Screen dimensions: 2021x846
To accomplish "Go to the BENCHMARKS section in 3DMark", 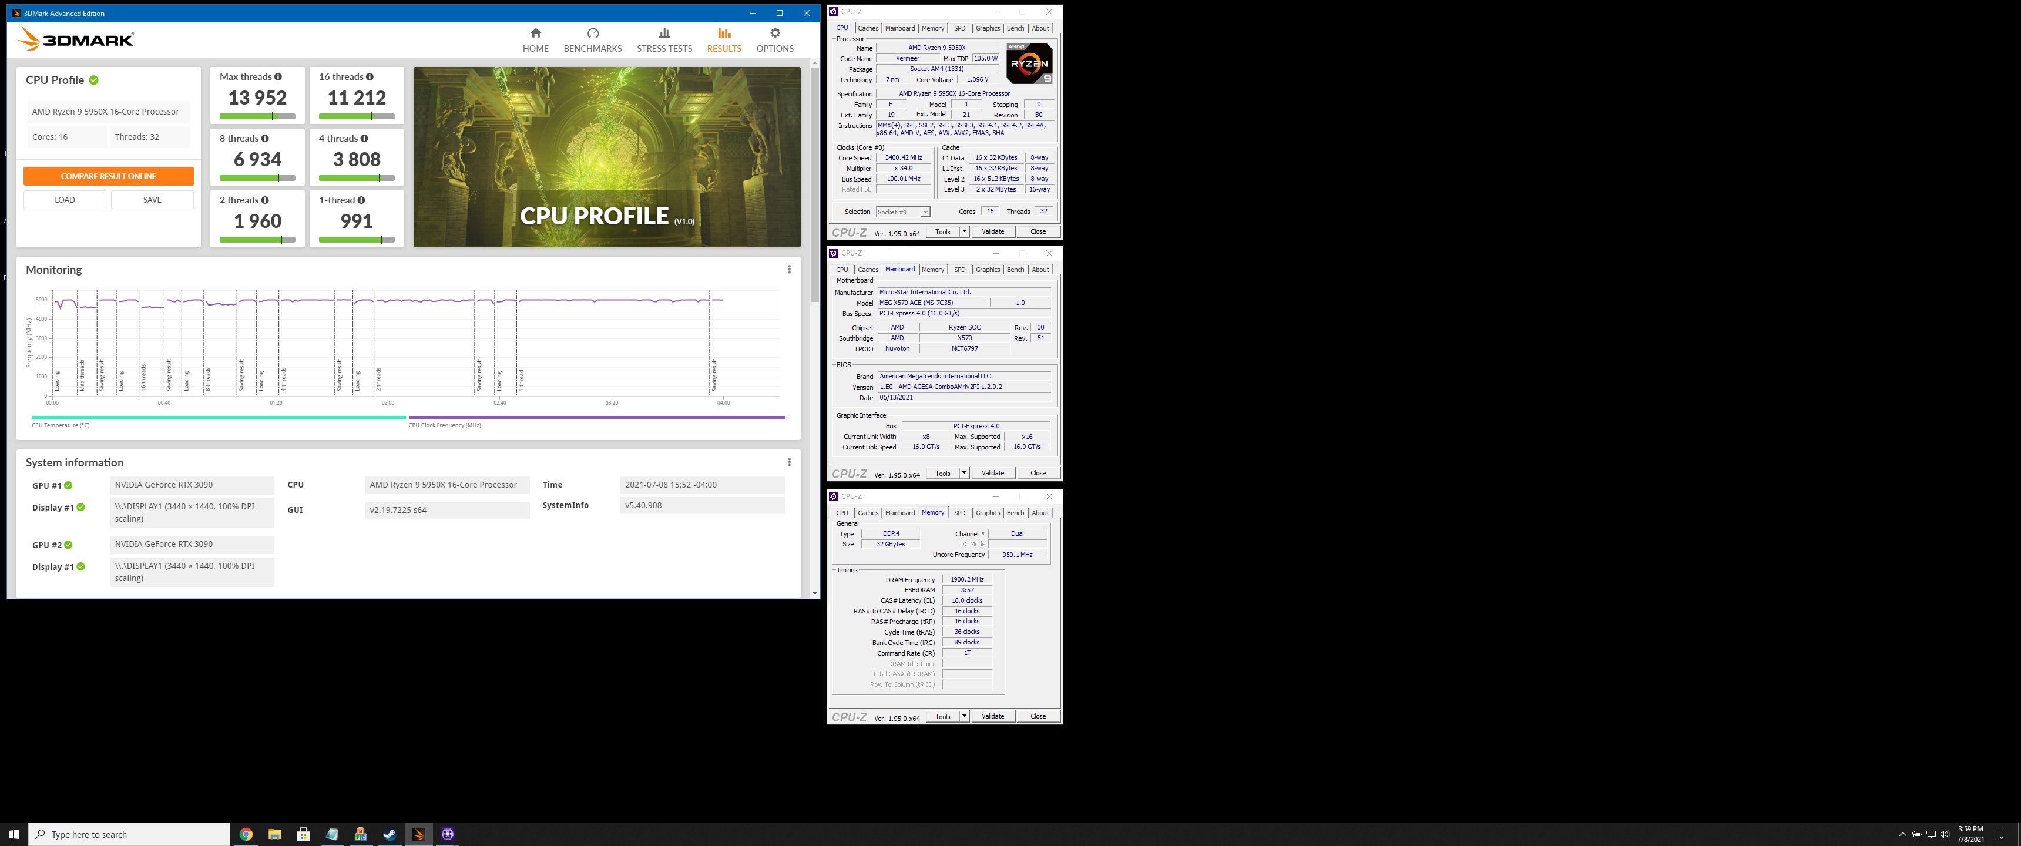I will tap(592, 40).
